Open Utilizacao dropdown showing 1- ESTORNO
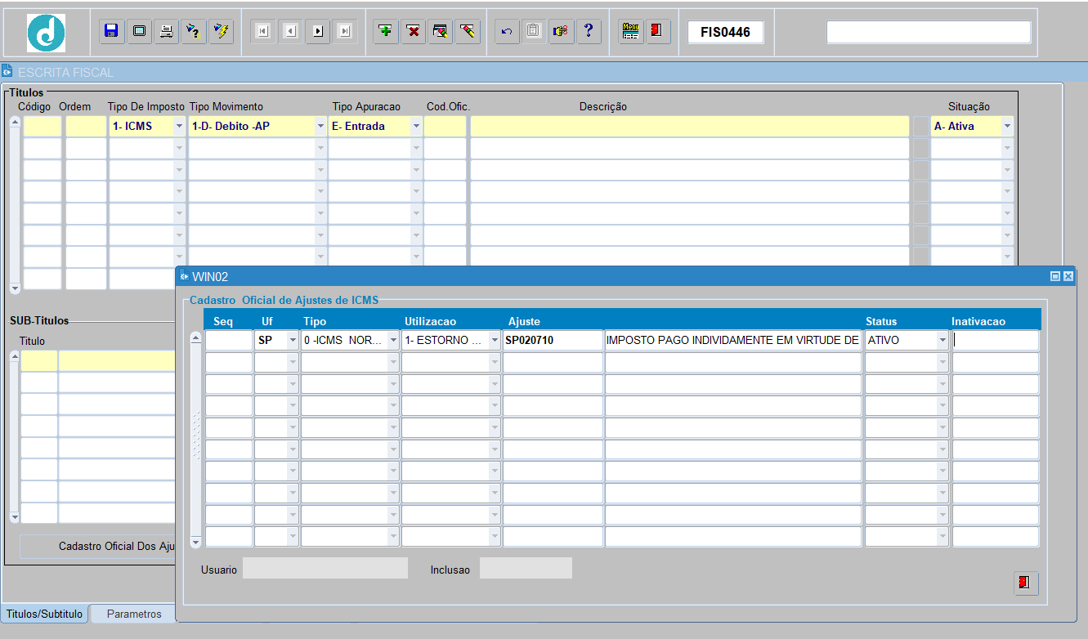The width and height of the screenshot is (1088, 639). pos(495,341)
